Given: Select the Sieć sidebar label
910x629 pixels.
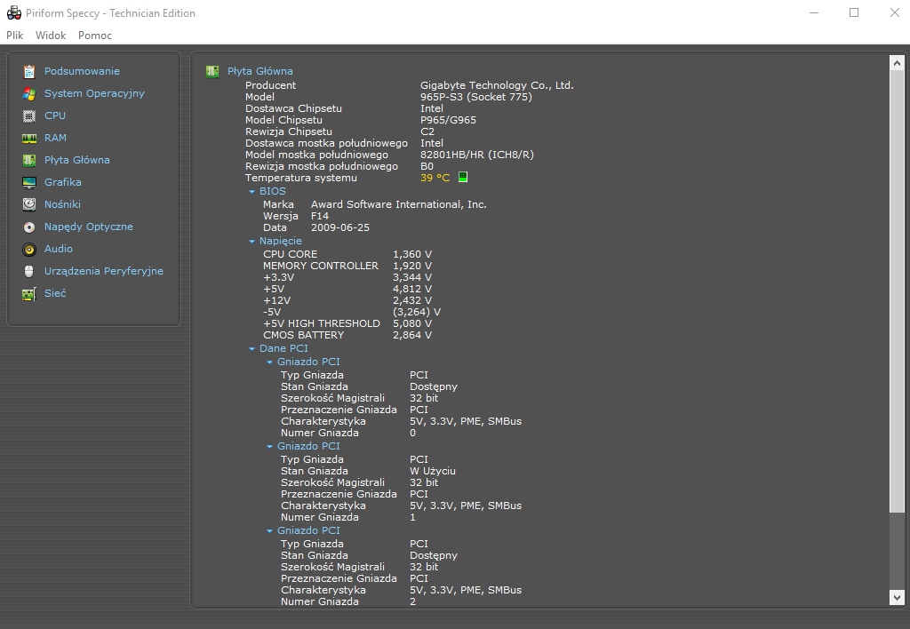Looking at the screenshot, I should pyautogui.click(x=55, y=293).
